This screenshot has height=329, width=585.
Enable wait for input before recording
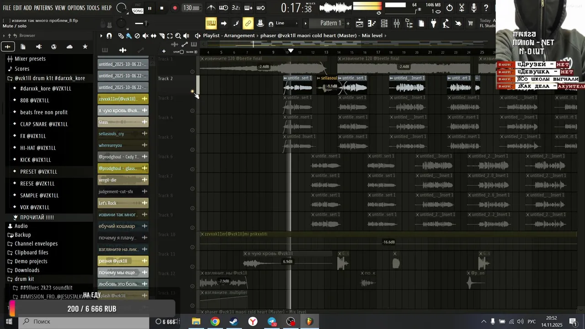[x=223, y=8]
